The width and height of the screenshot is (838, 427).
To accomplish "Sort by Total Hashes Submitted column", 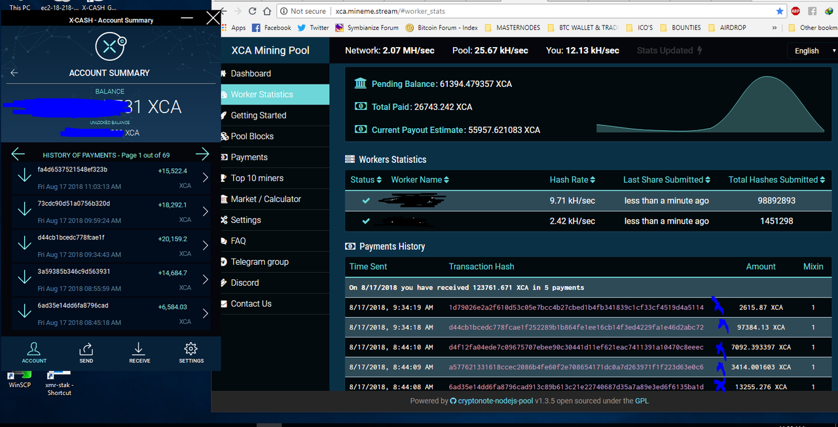I will [x=777, y=180].
